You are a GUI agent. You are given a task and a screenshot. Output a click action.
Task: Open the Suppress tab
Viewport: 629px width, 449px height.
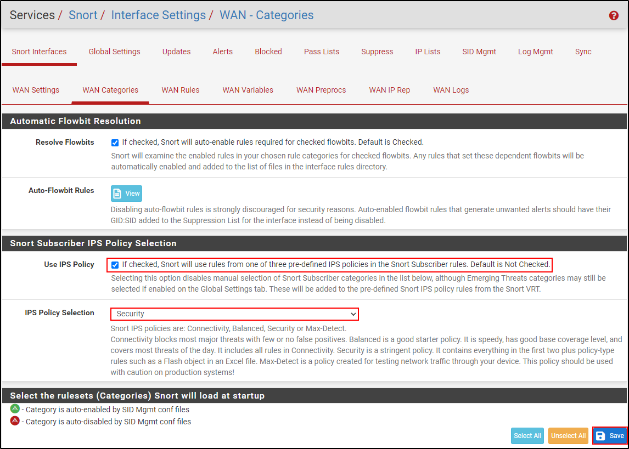pos(377,52)
